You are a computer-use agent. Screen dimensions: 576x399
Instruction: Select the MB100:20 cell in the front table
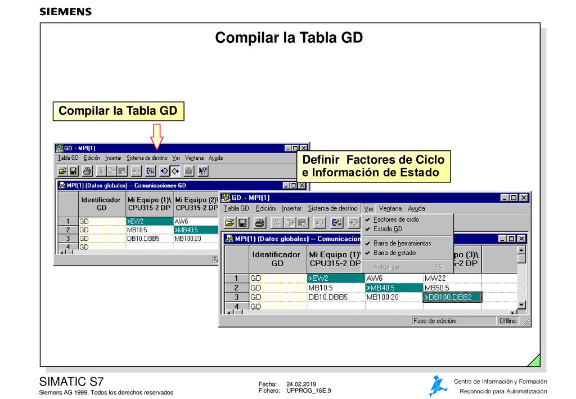pos(394,297)
